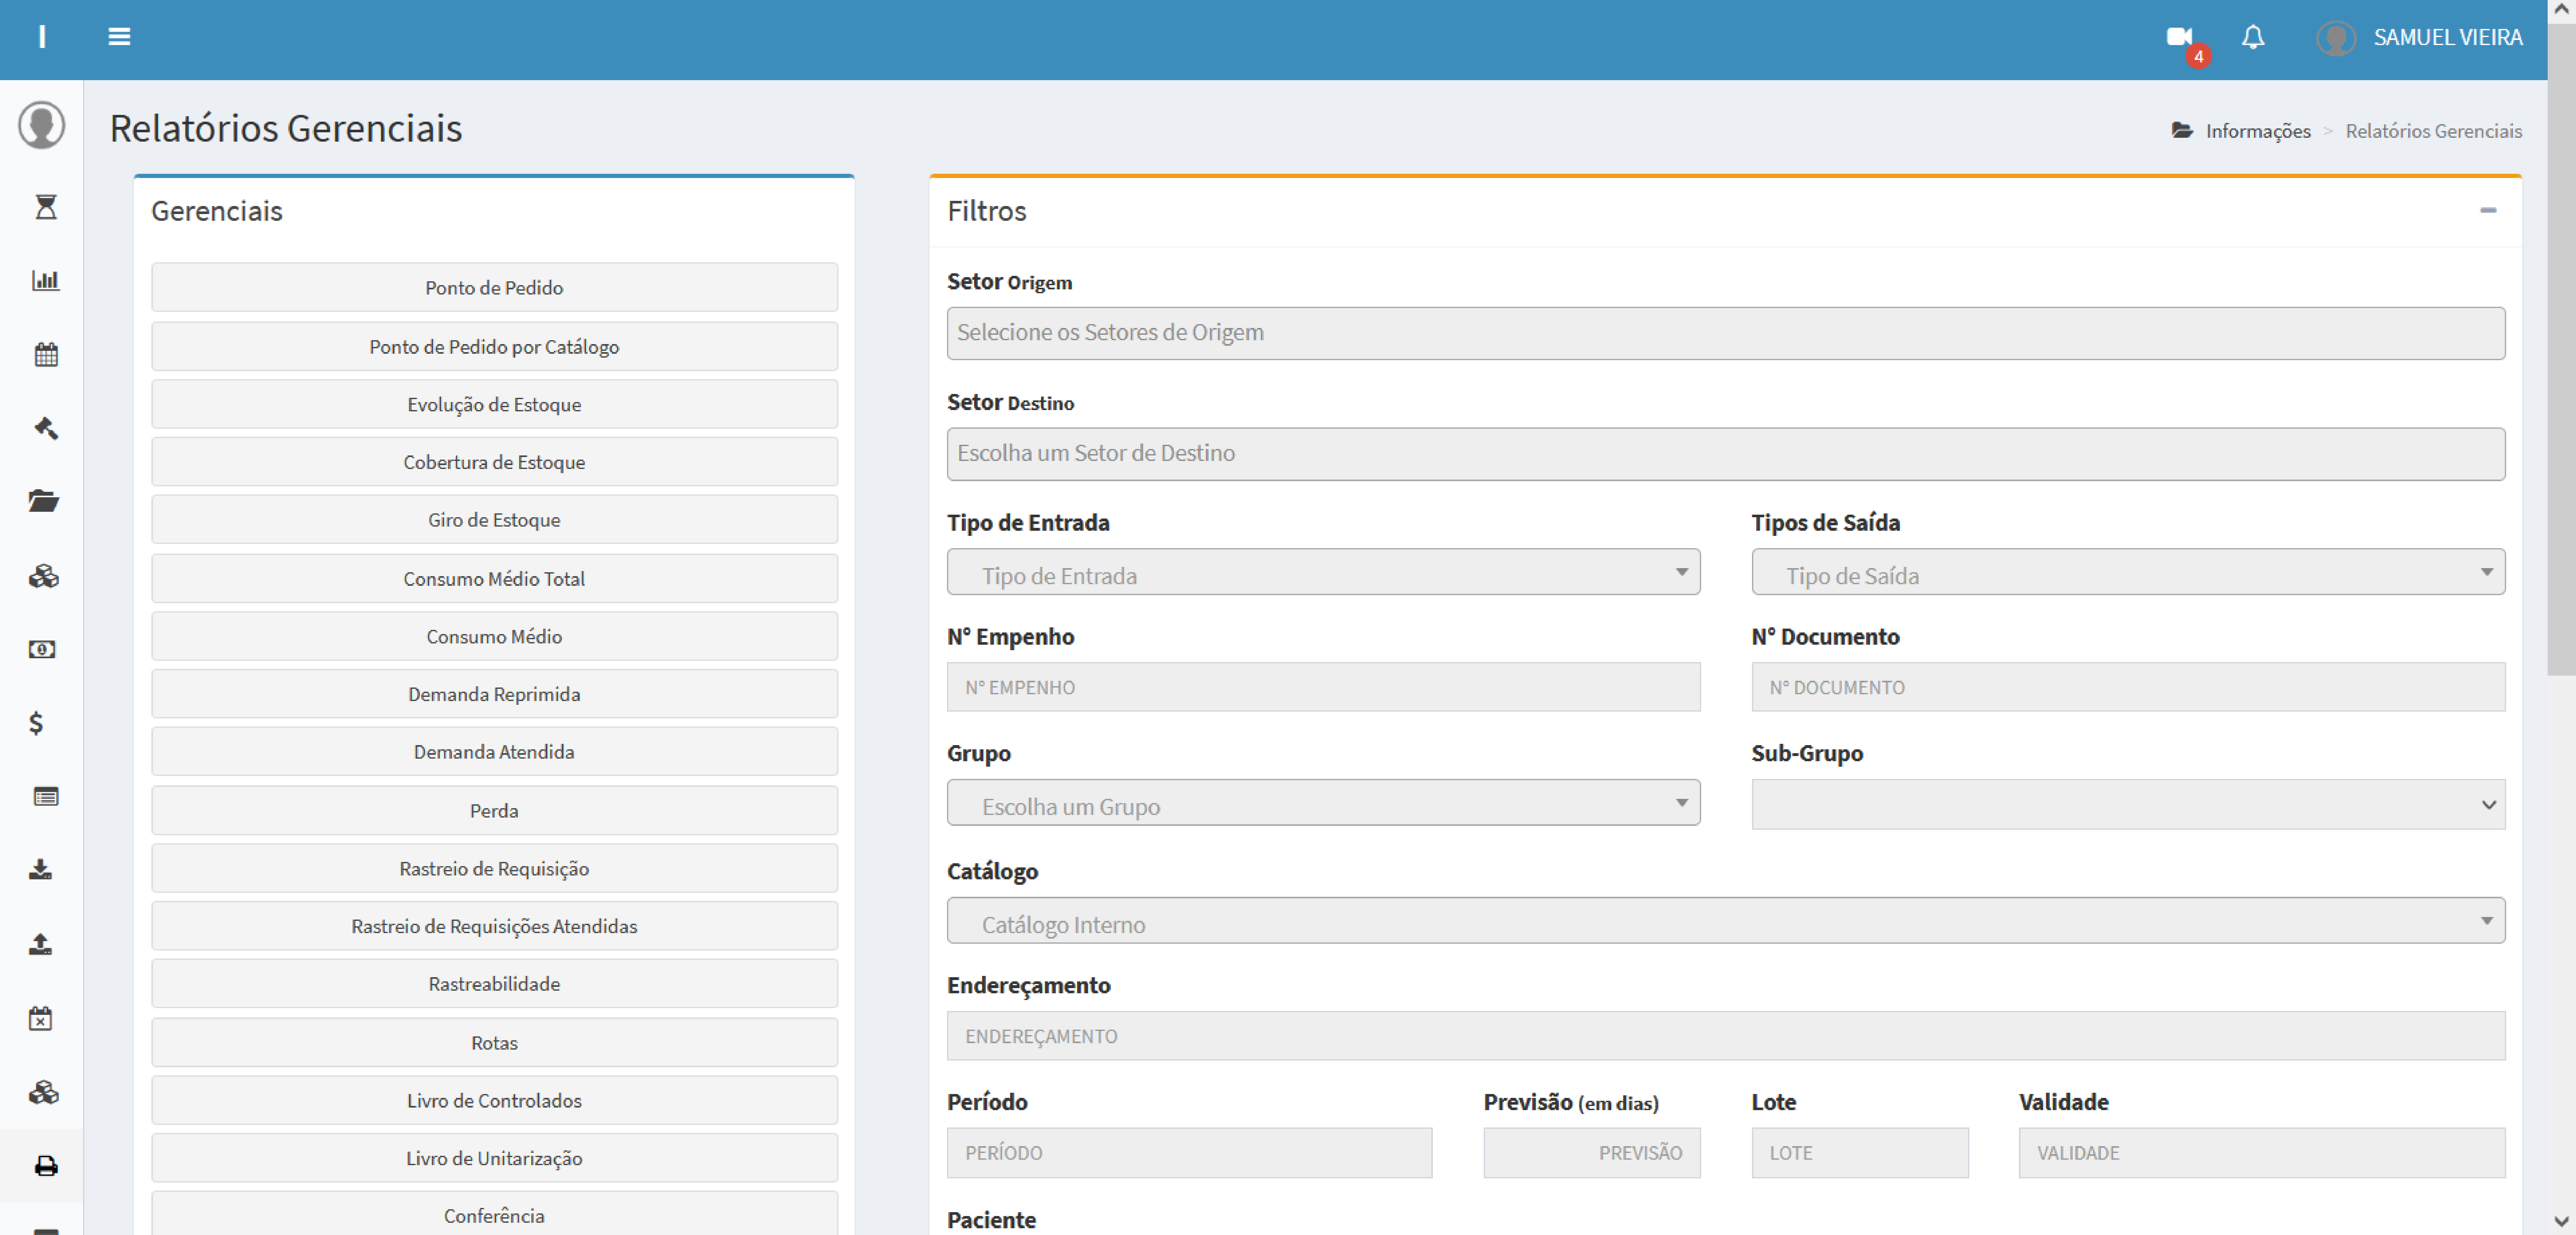Open the hourglass sidebar icon
Screen dimensions: 2576x1235
[46, 207]
